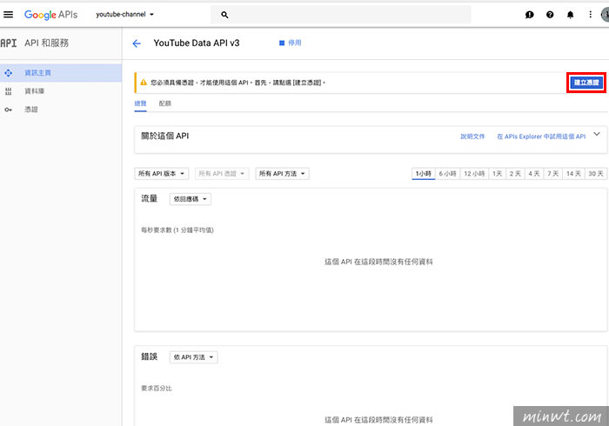Expand the 關於這個 API section chevron
The height and width of the screenshot is (426, 609).
[597, 134]
